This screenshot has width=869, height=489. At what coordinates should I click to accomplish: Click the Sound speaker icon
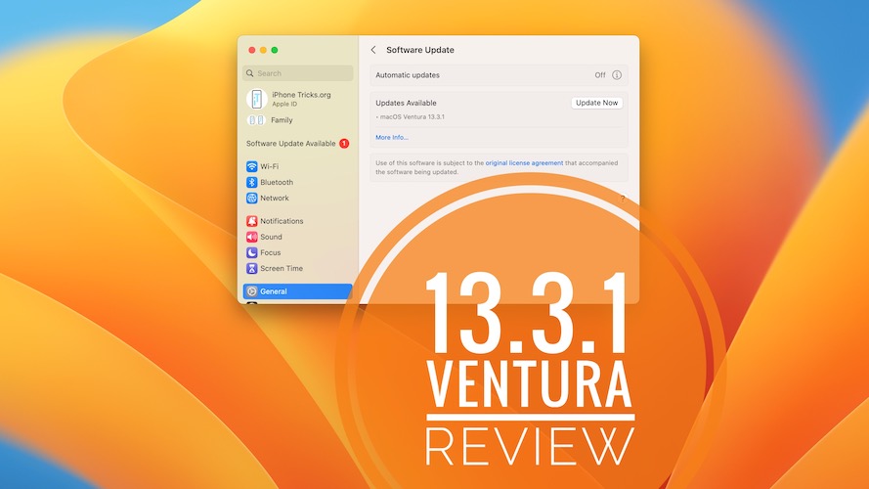[251, 237]
